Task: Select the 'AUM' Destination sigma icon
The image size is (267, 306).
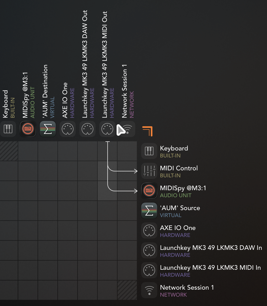Action: (48, 129)
